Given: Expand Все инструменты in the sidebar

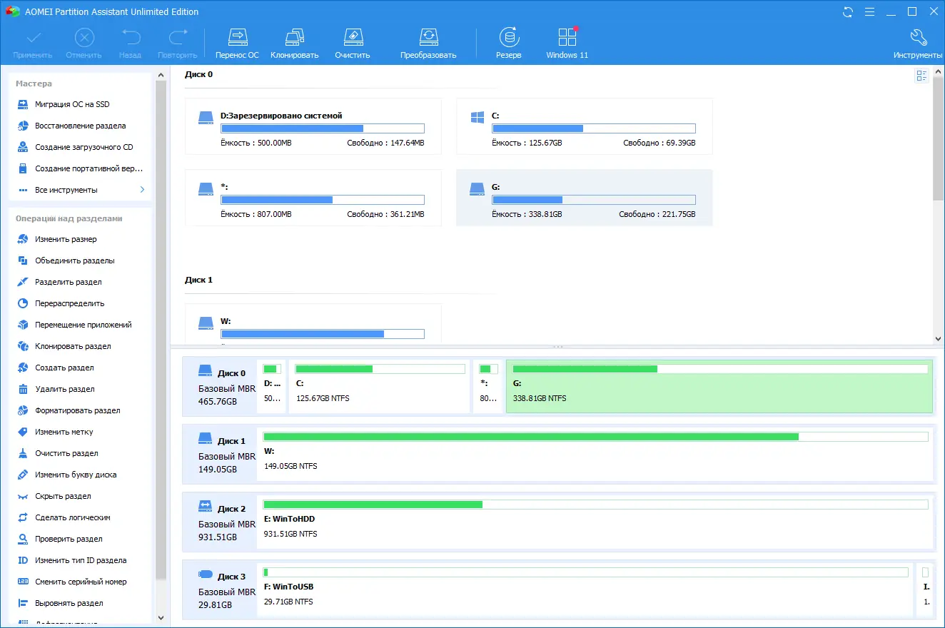Looking at the screenshot, I should (x=66, y=190).
